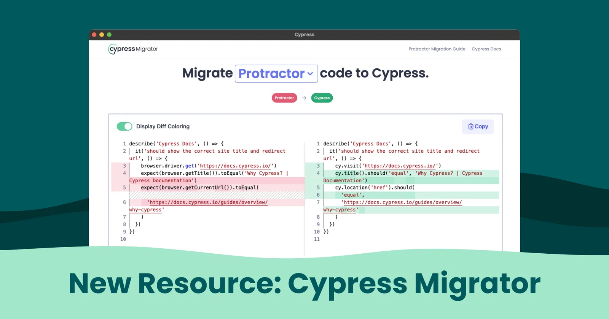Maximize the window using the green button
This screenshot has width=609, height=319.
click(x=109, y=35)
